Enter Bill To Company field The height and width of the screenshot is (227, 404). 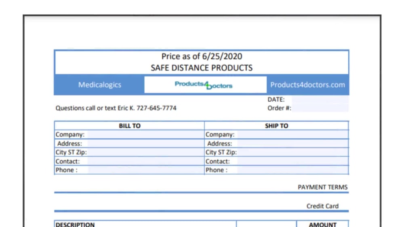[145, 134]
